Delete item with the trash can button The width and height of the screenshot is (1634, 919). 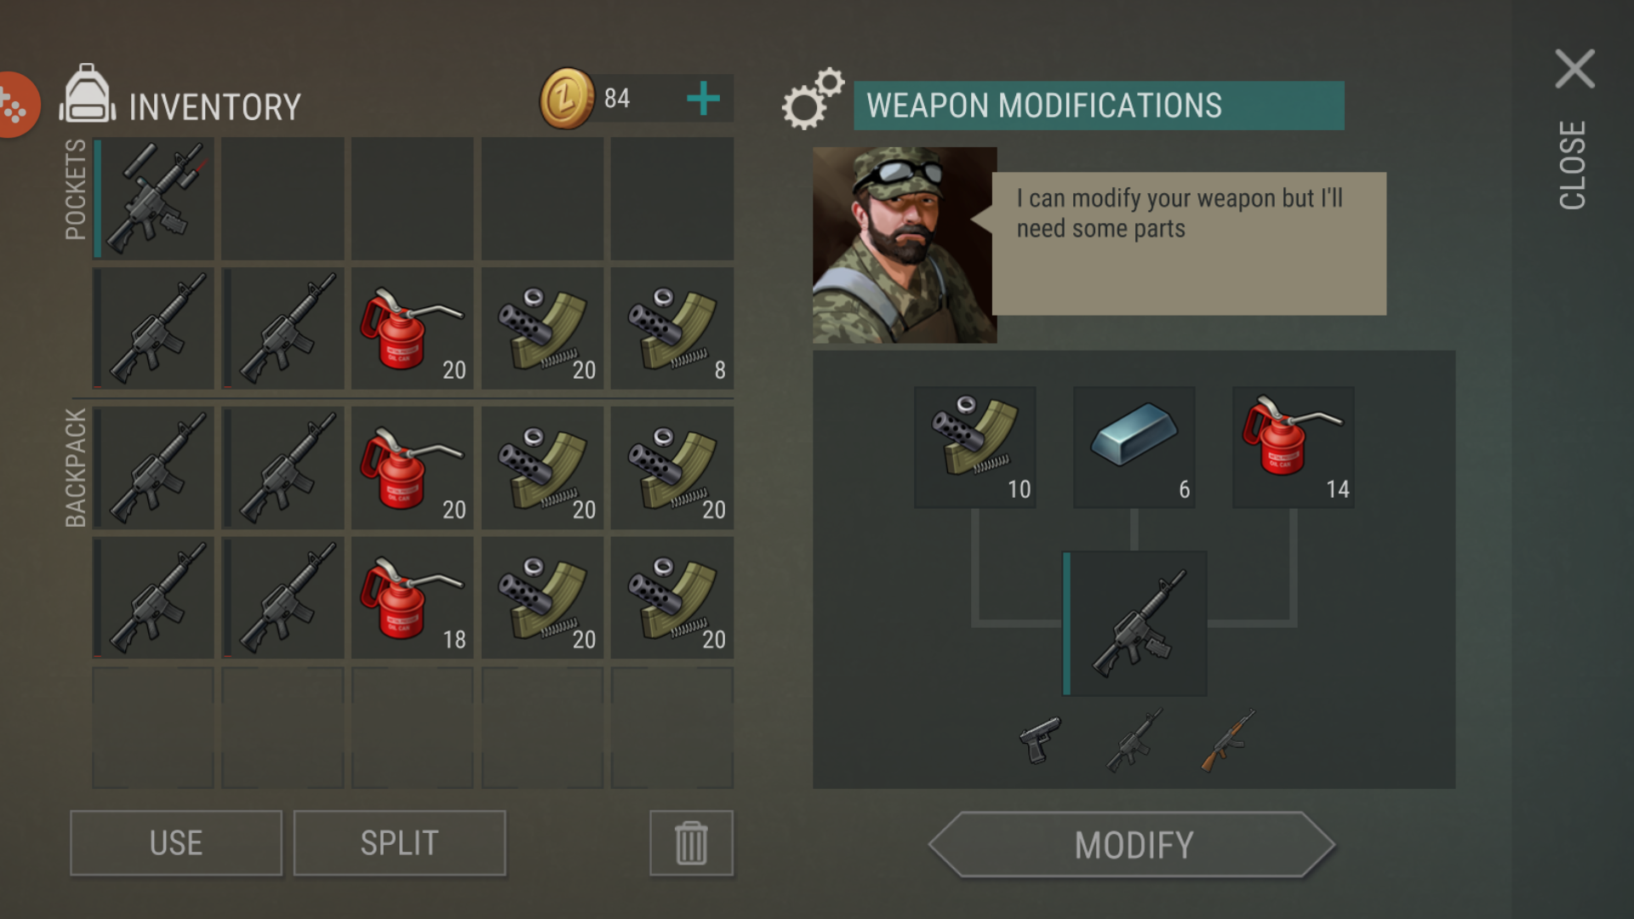(691, 843)
